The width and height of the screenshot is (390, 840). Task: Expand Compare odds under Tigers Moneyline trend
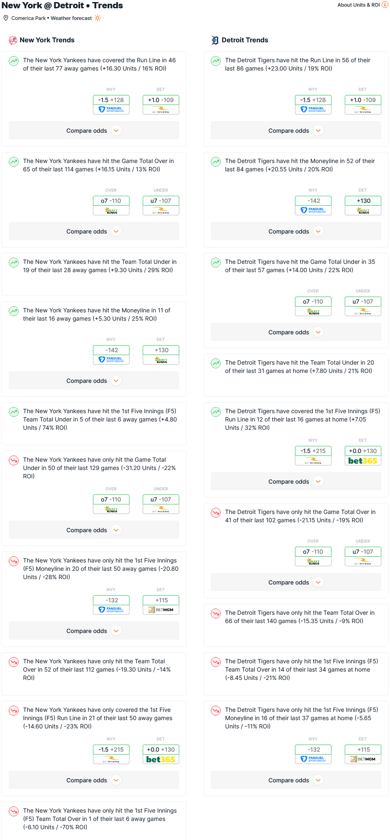[x=296, y=231]
